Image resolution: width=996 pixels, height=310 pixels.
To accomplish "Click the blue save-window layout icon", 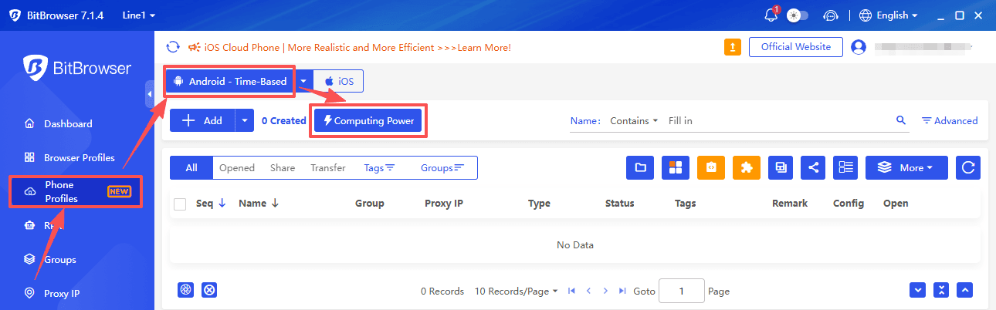I will 781,167.
